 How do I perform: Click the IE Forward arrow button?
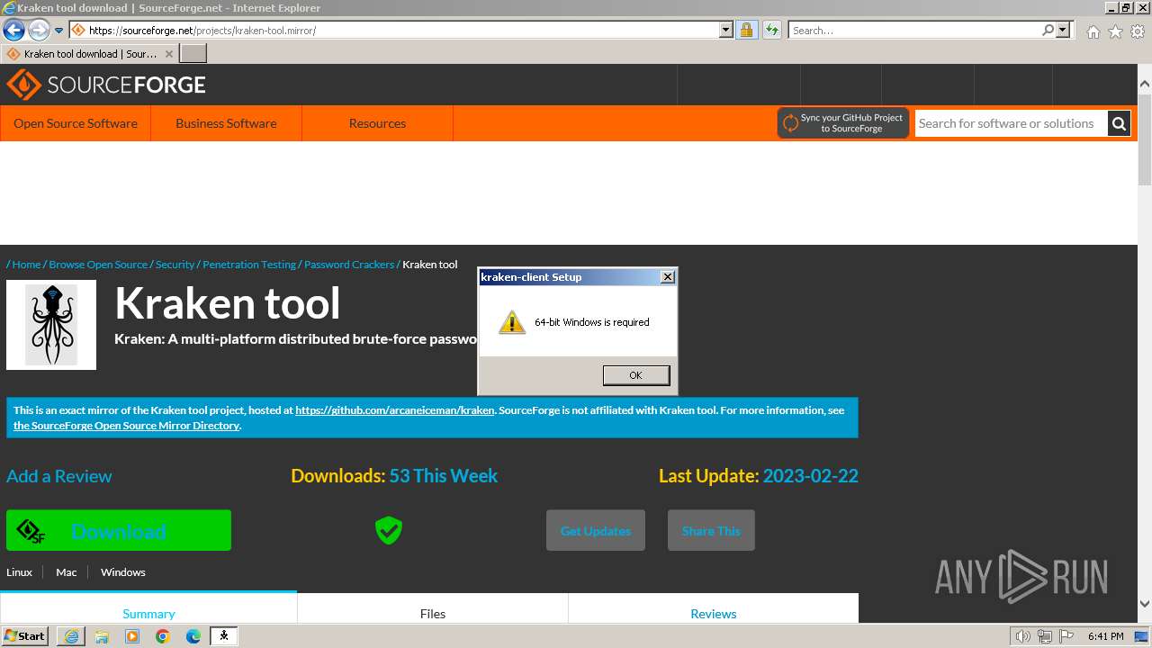[39, 30]
